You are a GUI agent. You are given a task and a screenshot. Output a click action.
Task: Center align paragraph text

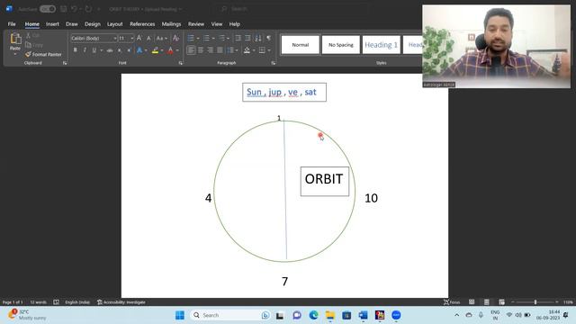201,50
